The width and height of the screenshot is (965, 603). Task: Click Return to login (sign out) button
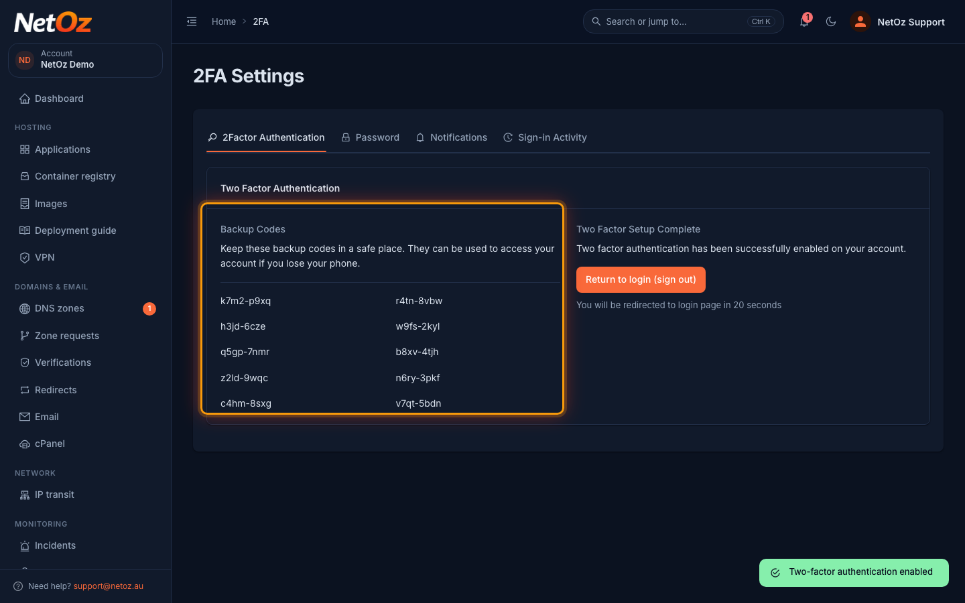coord(641,279)
